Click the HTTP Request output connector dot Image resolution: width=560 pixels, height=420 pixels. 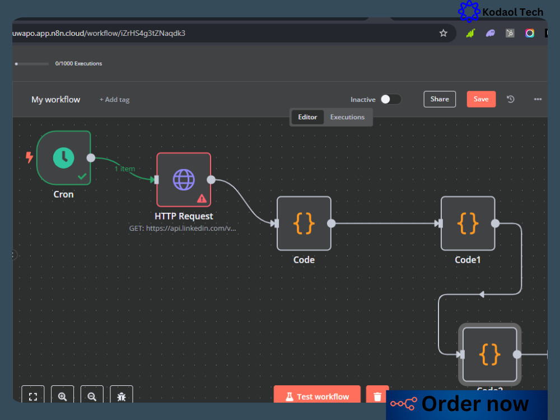point(211,180)
